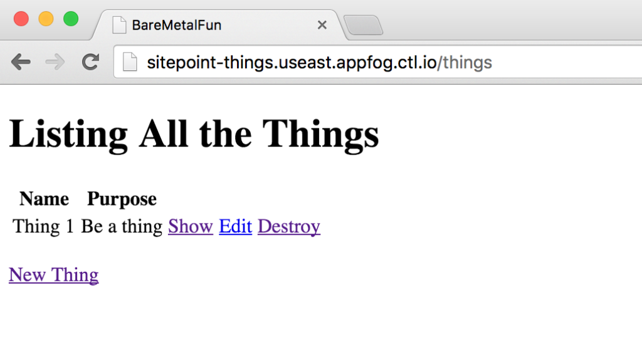
Task: Close the browser window with red button
Action: (21, 19)
